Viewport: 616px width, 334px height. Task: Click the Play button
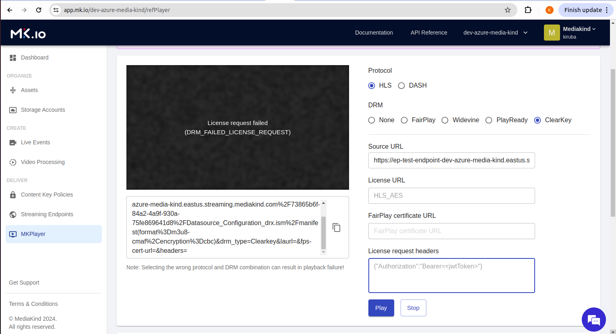coord(381,308)
